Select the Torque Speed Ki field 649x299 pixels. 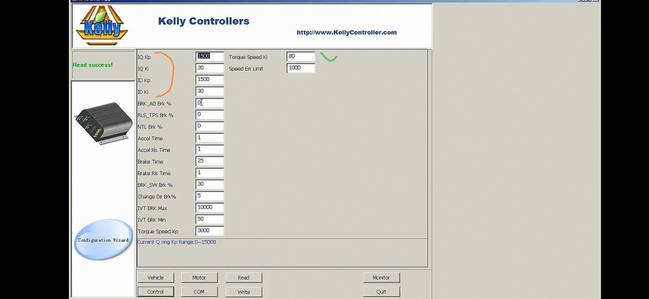301,56
